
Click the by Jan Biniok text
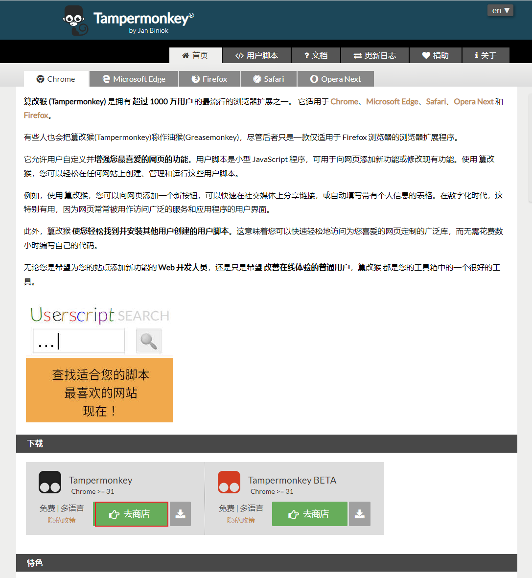149,31
